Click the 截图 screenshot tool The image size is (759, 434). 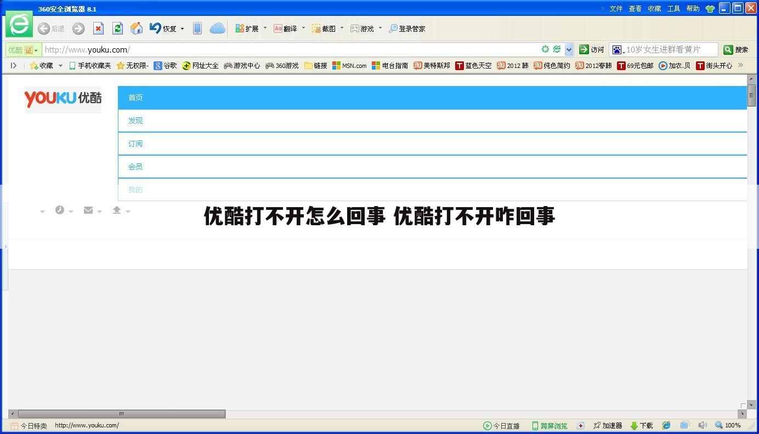324,28
